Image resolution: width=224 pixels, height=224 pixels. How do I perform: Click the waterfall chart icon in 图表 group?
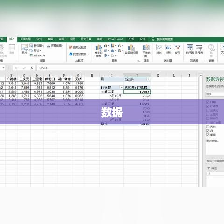pyautogui.click(x=119, y=46)
